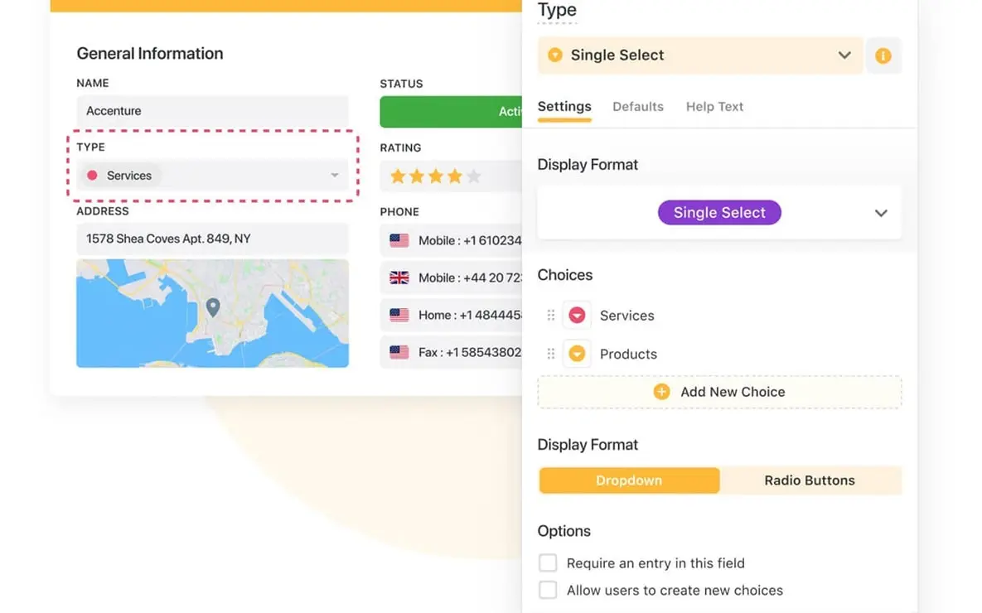
Task: Click the US flag beside Fax number
Action: point(399,352)
